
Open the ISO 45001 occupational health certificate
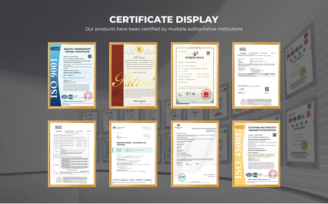[x=256, y=154]
